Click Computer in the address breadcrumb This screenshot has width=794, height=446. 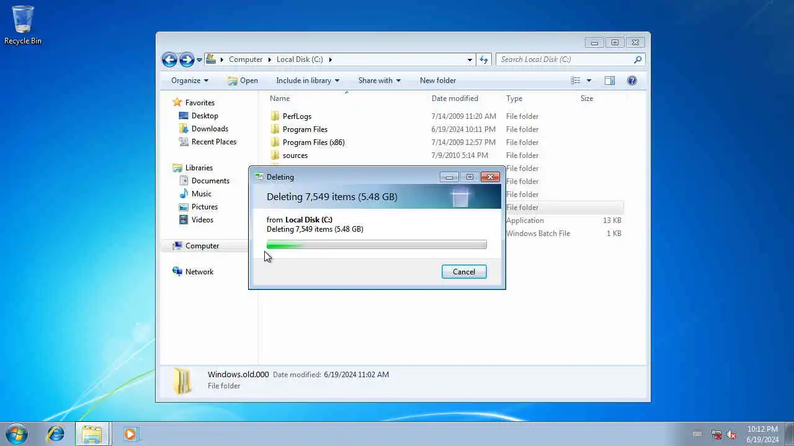click(x=246, y=59)
